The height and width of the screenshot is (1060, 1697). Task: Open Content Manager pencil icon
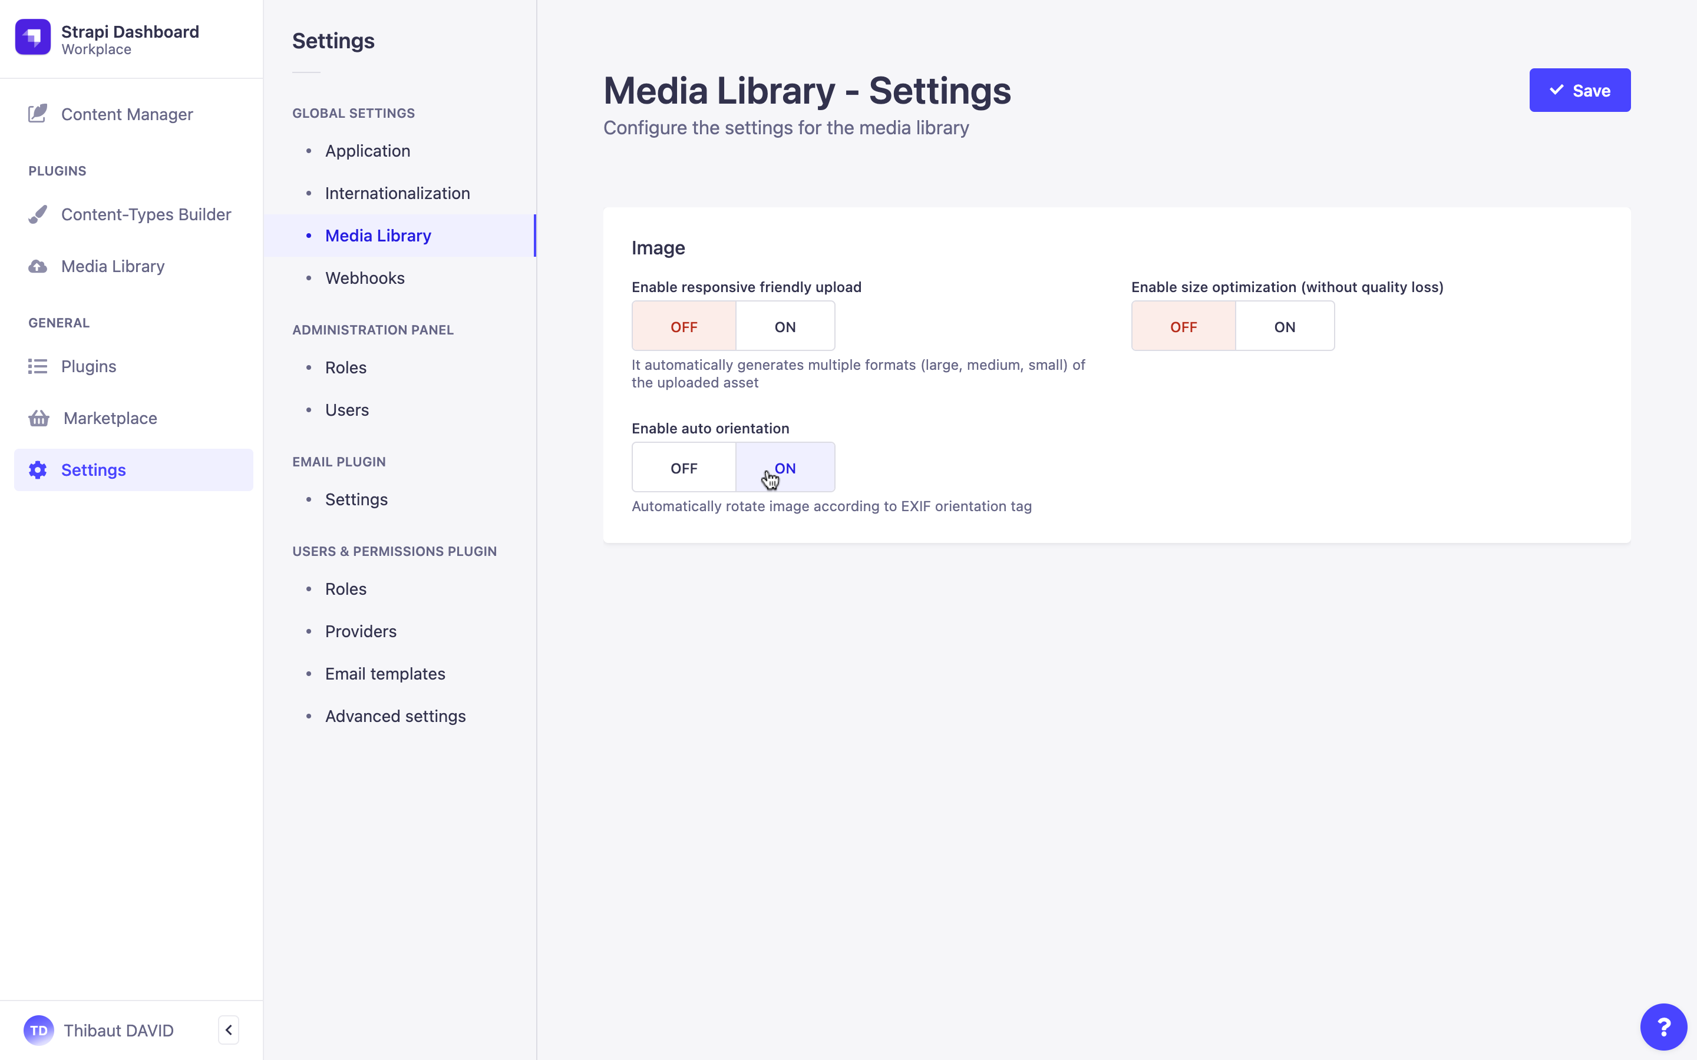coord(38,114)
